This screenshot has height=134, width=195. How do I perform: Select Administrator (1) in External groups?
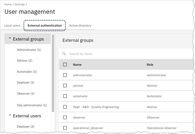[29, 50]
